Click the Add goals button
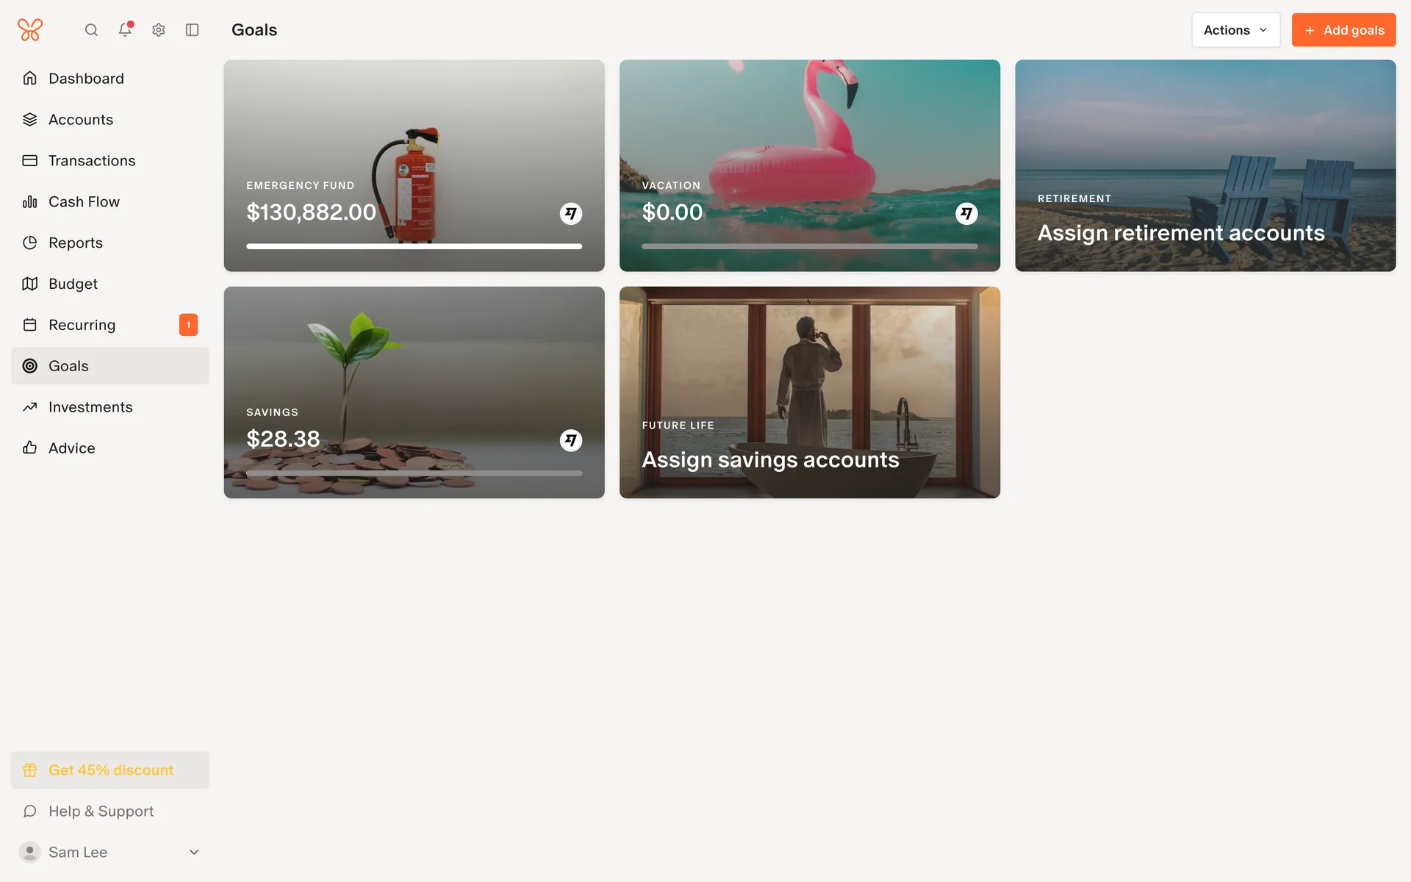1411x882 pixels. 1343,30
